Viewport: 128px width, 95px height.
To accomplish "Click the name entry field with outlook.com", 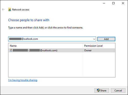I will pyautogui.click(x=52, y=39).
